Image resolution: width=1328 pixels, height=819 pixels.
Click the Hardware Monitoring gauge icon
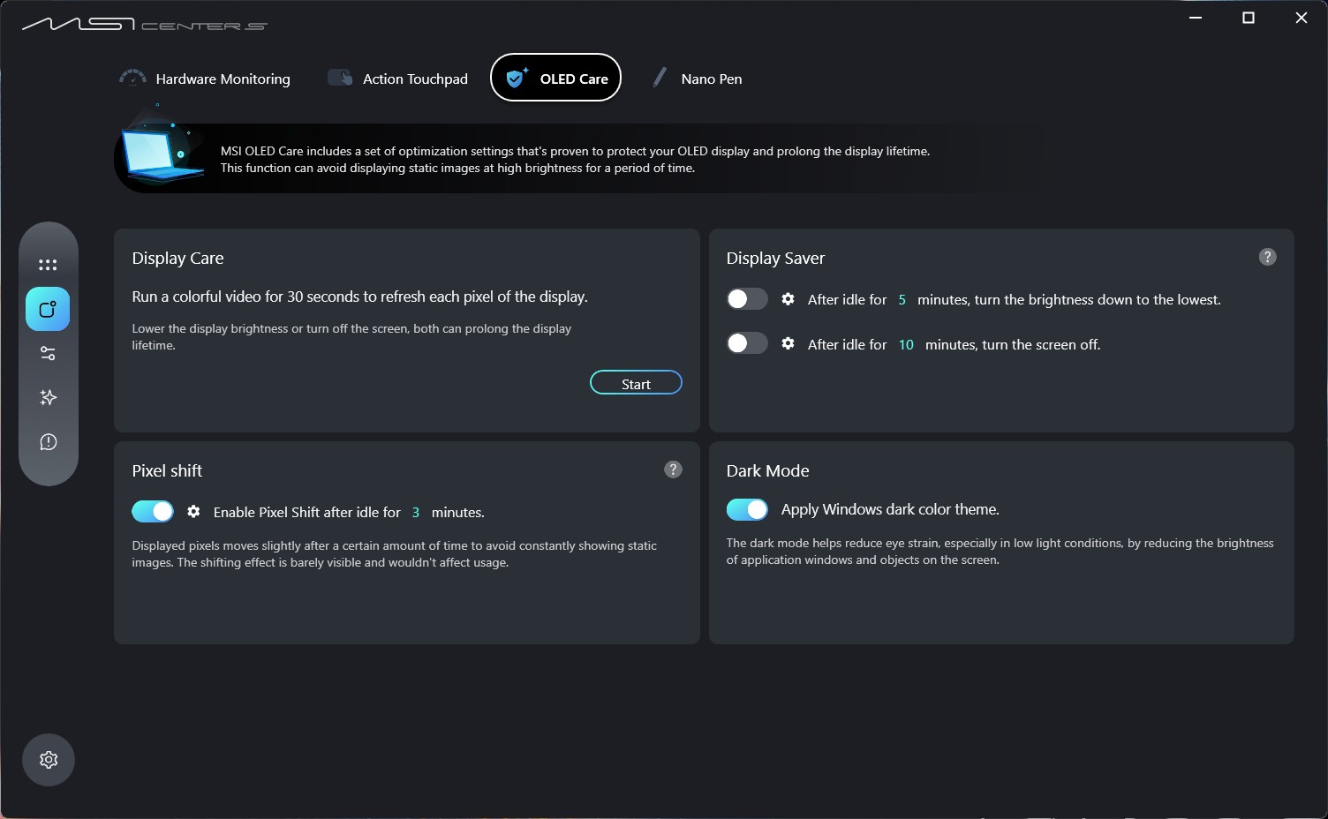coord(132,79)
